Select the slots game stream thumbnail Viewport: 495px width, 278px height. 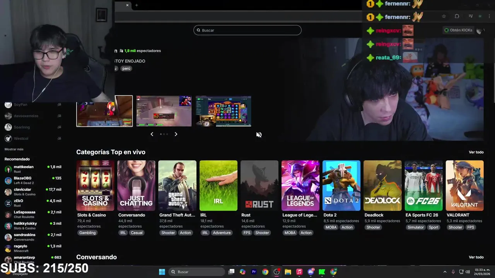tap(224, 111)
